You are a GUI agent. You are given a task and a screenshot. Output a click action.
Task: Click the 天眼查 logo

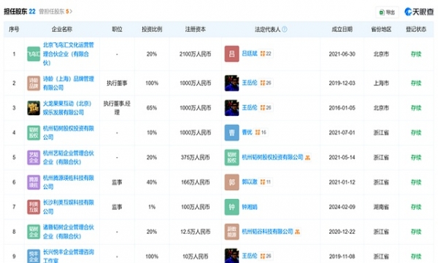[419, 12]
